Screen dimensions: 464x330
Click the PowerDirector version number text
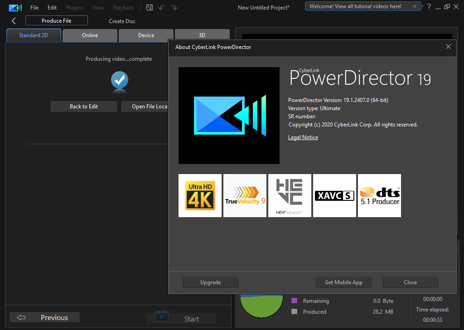click(x=338, y=100)
